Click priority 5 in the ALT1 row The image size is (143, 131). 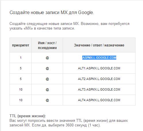pos(21,68)
